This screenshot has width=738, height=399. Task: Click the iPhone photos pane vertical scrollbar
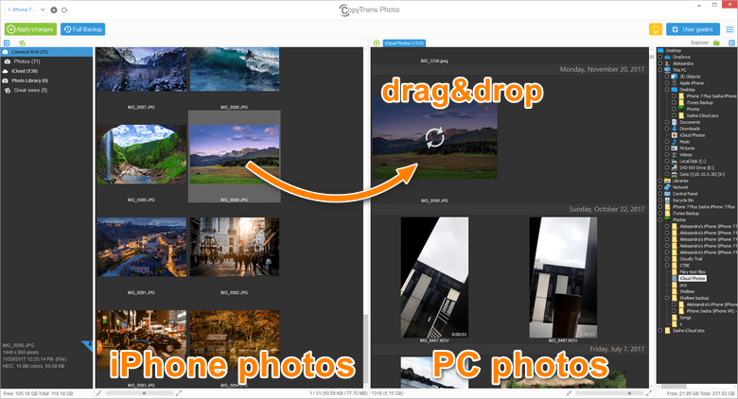click(366, 348)
